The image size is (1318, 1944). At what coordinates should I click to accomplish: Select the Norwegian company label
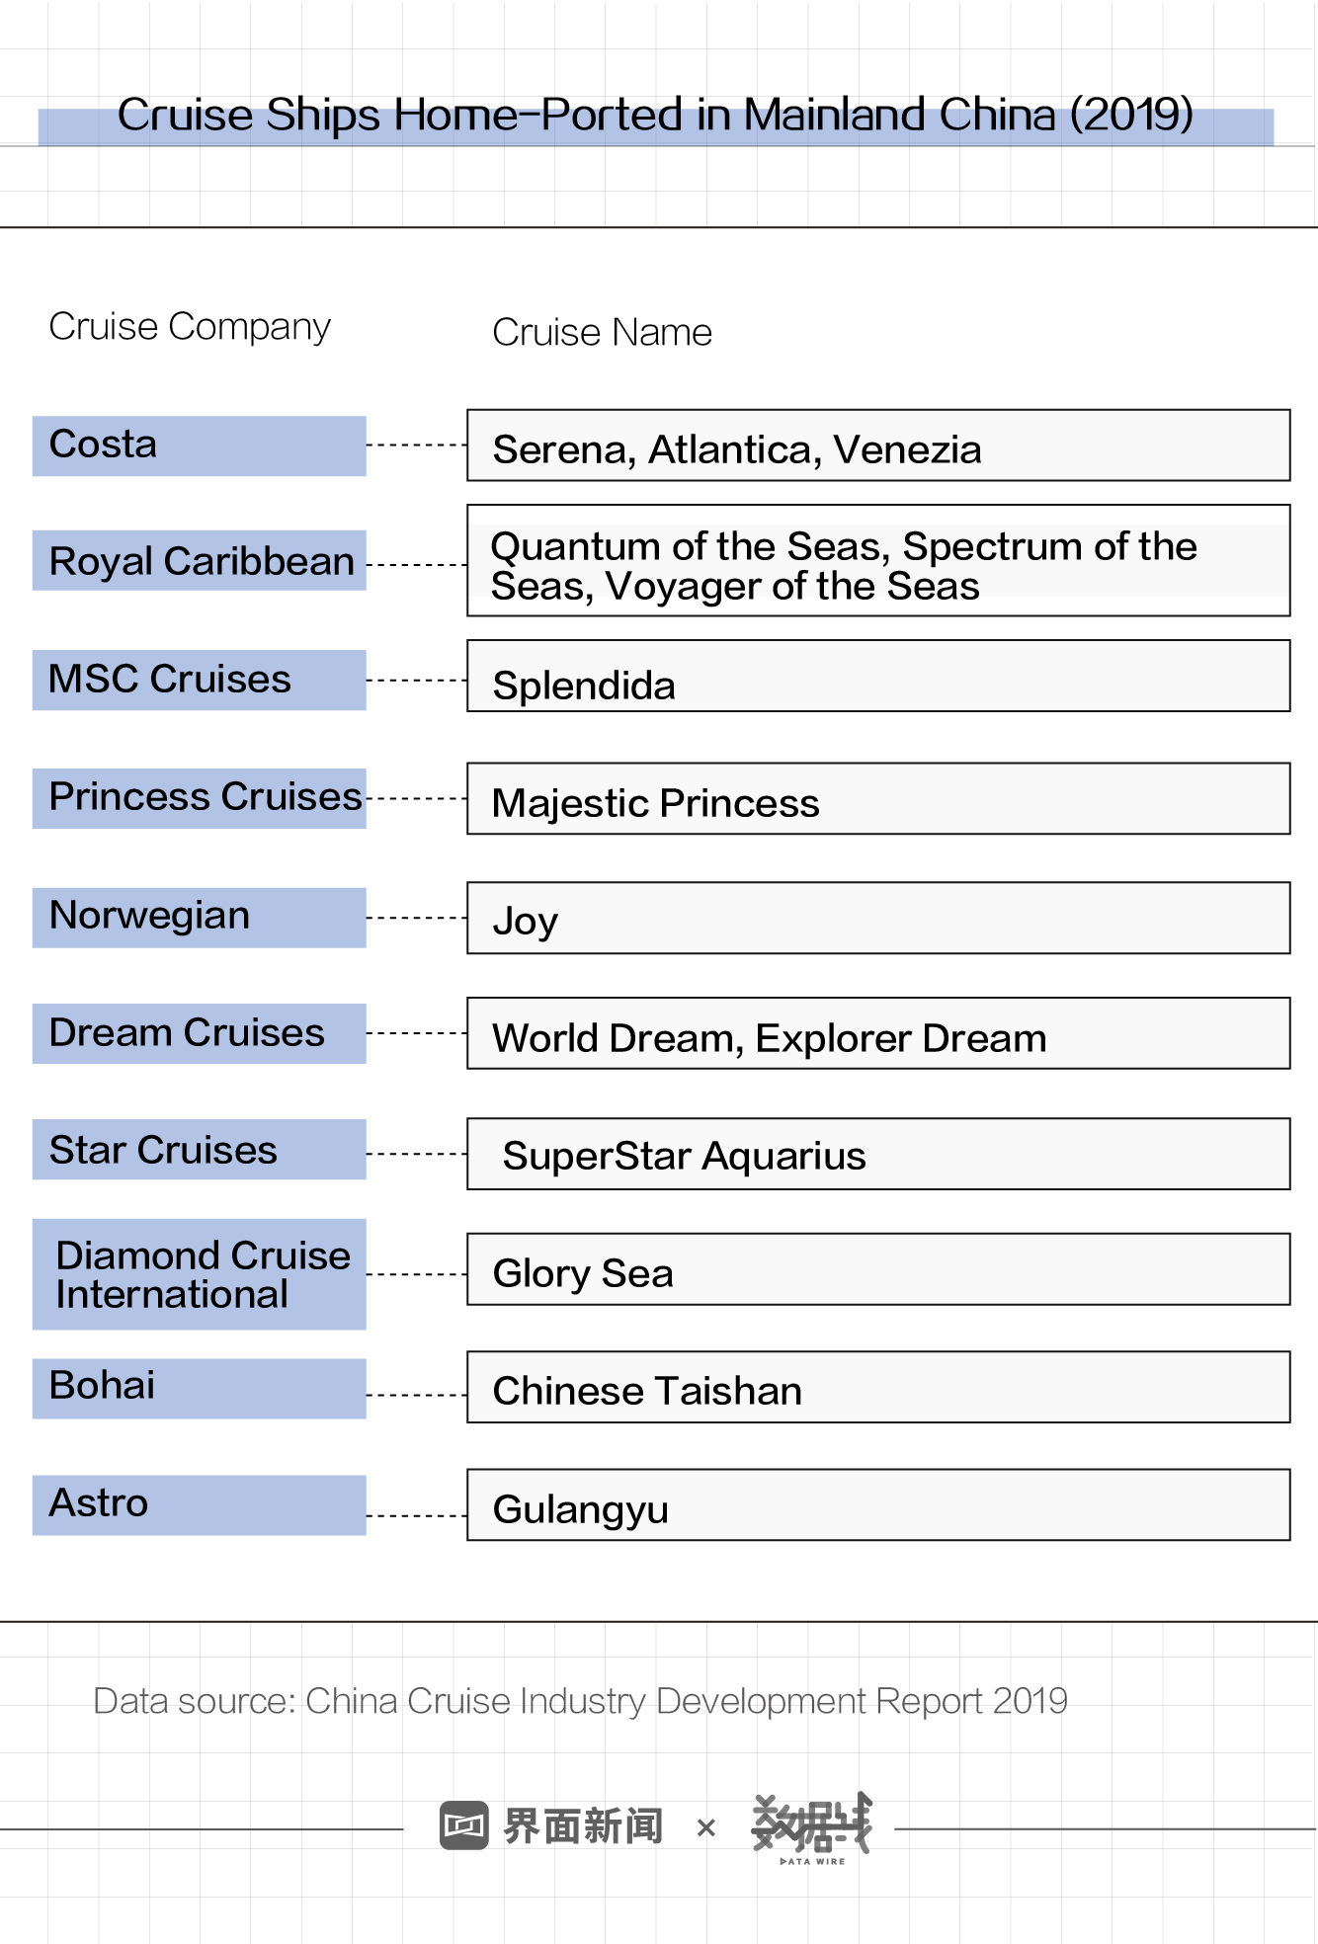coord(199,917)
